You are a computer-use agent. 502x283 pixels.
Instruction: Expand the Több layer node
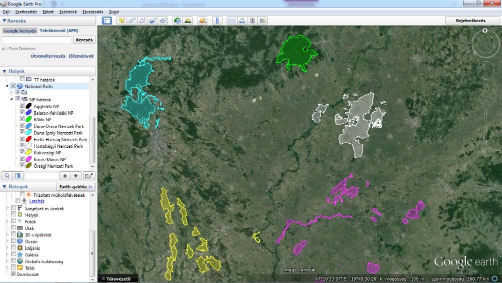point(7,268)
